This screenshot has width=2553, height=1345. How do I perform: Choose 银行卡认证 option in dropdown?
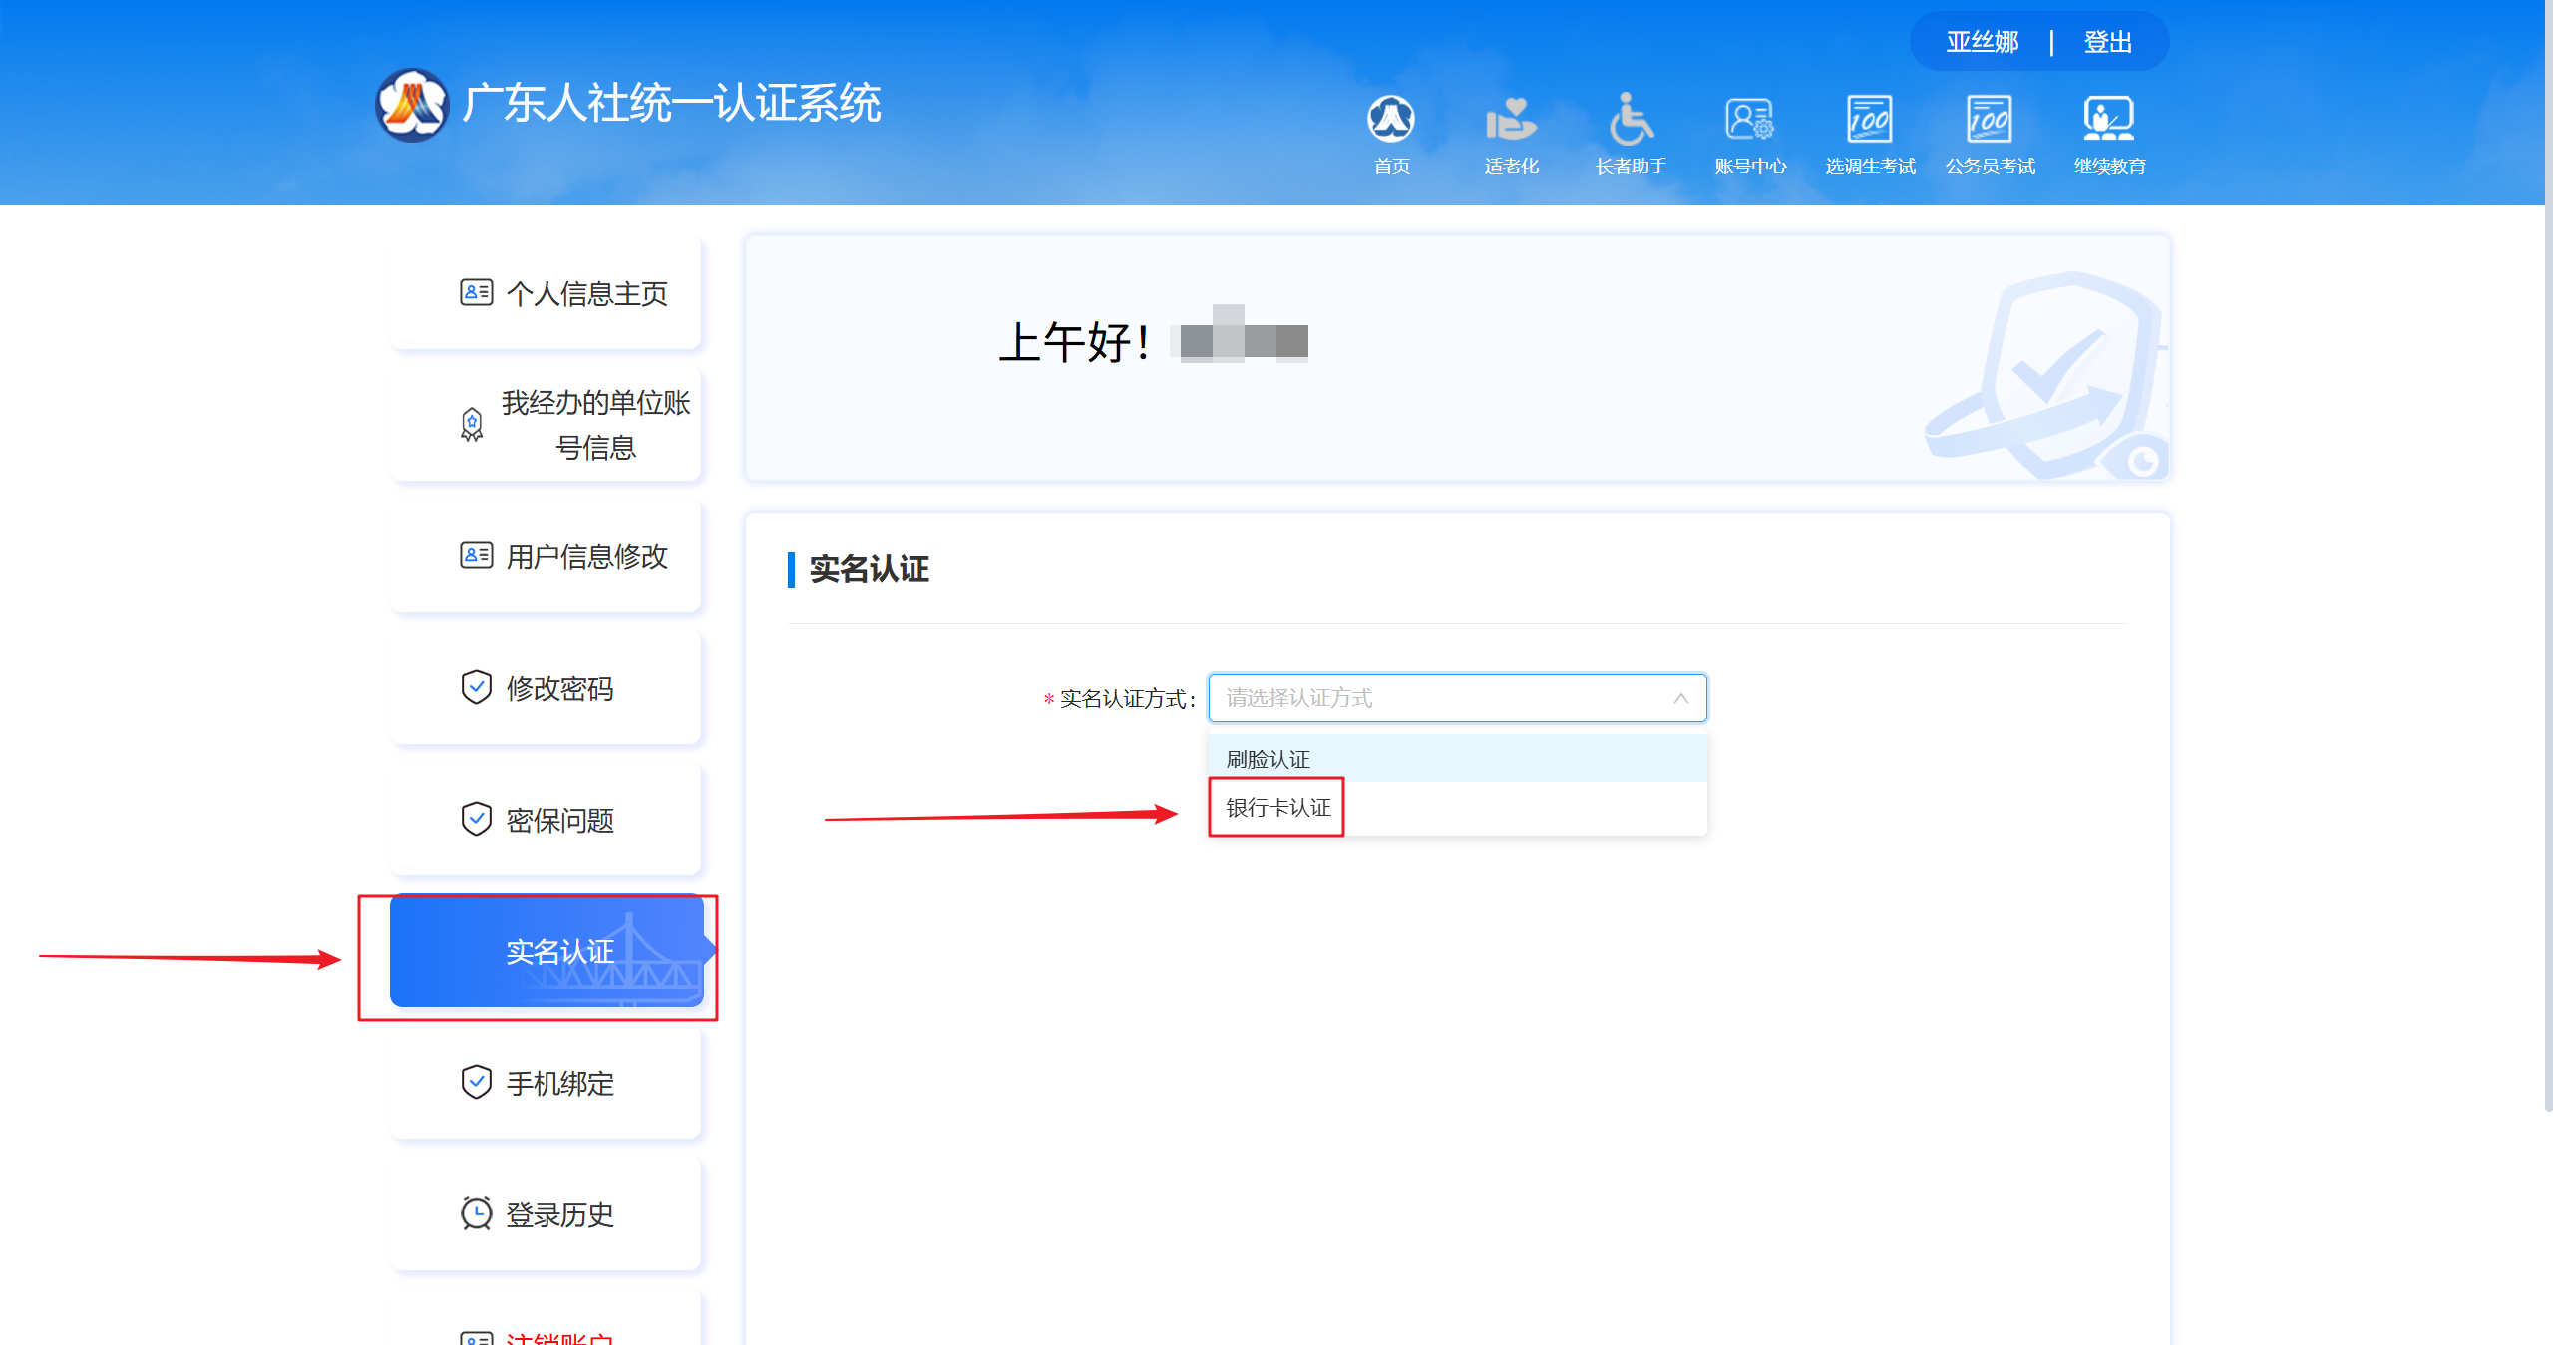1278,807
